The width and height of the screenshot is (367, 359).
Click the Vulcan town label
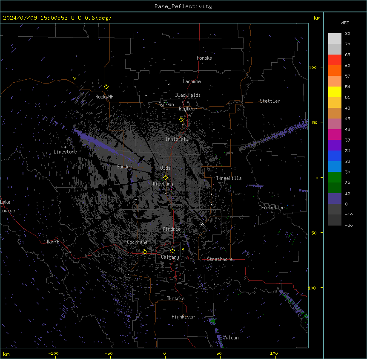tap(231, 338)
